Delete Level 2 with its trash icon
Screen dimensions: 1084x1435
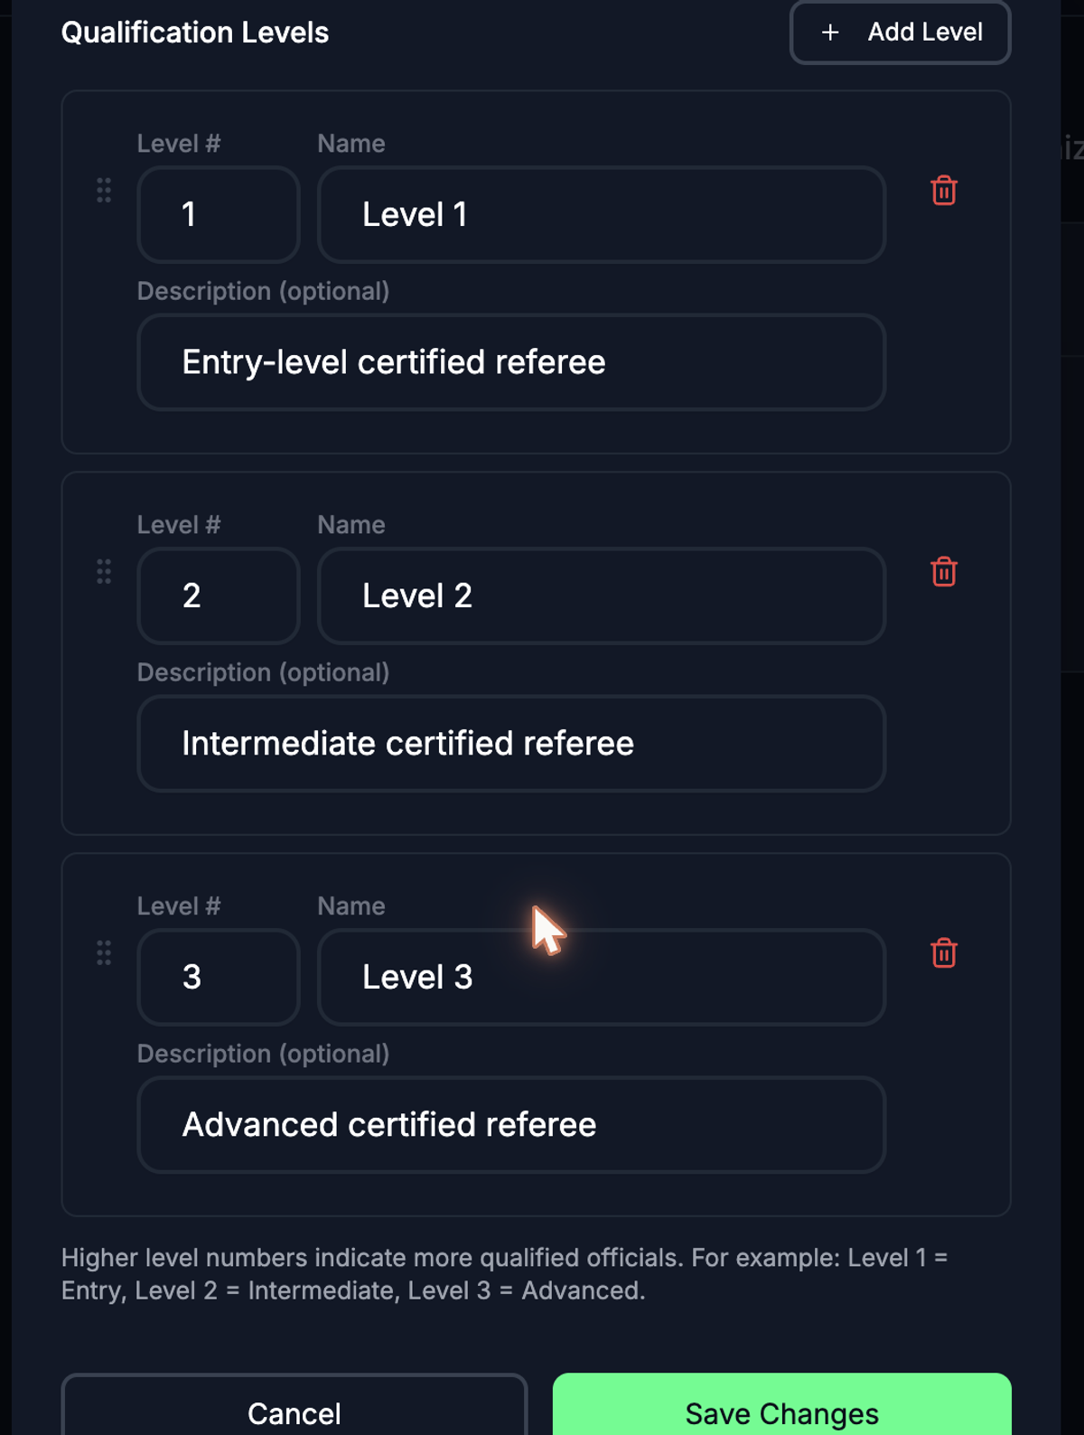[944, 572]
